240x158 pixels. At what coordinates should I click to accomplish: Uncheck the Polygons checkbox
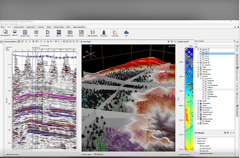[198, 123]
